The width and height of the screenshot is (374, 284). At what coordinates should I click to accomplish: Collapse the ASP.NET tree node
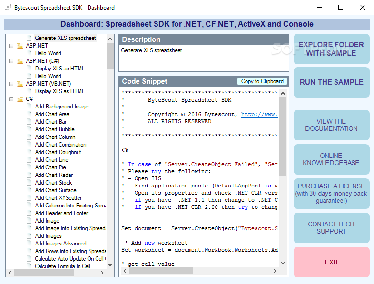11,46
